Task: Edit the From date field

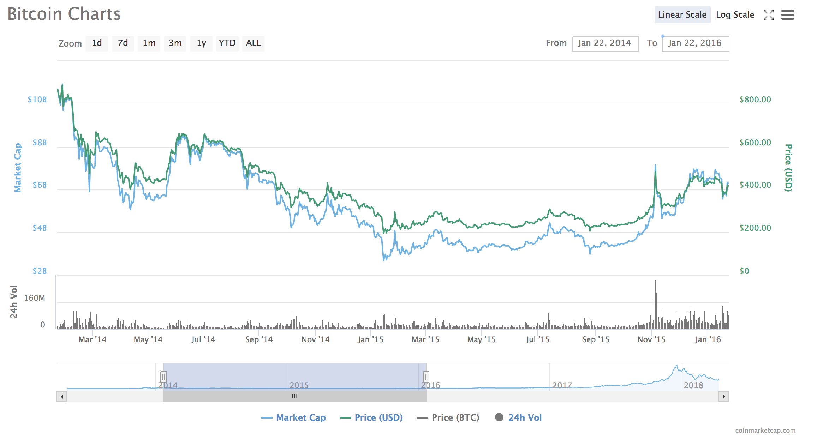Action: coord(605,43)
